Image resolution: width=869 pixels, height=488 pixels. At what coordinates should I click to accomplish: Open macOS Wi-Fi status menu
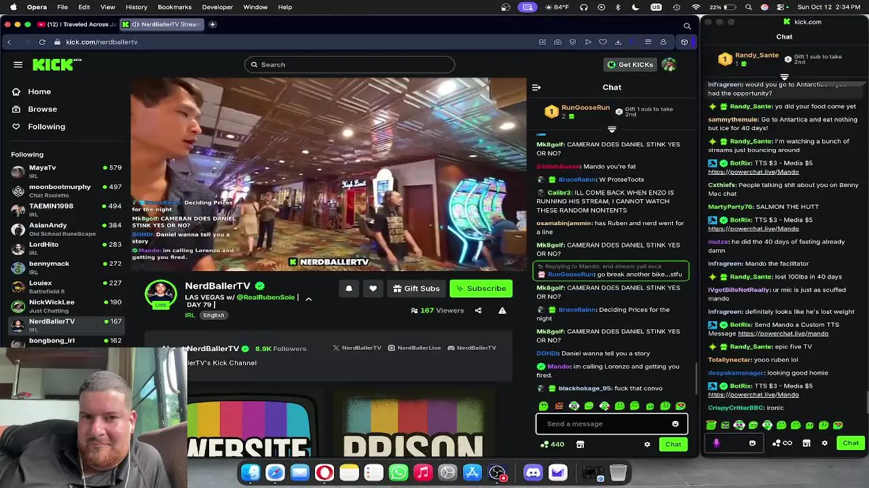(x=696, y=7)
